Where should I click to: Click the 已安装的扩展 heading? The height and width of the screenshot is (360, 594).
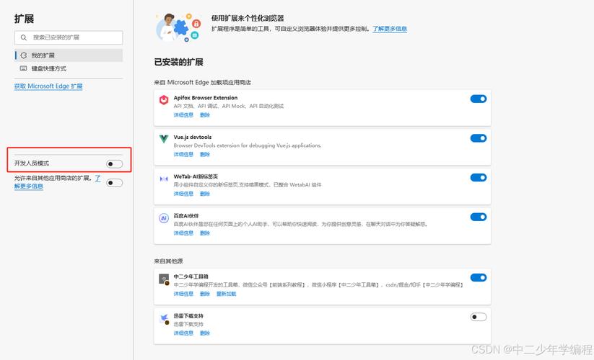coord(178,62)
